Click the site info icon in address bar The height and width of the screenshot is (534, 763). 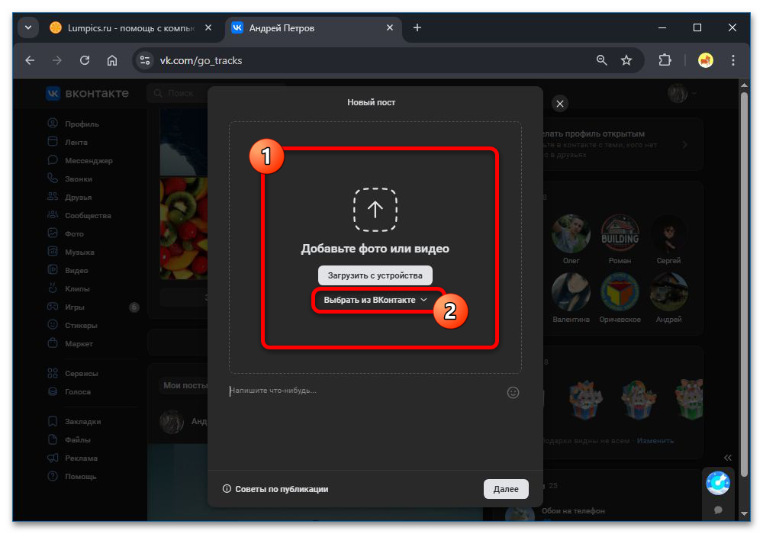[x=144, y=60]
